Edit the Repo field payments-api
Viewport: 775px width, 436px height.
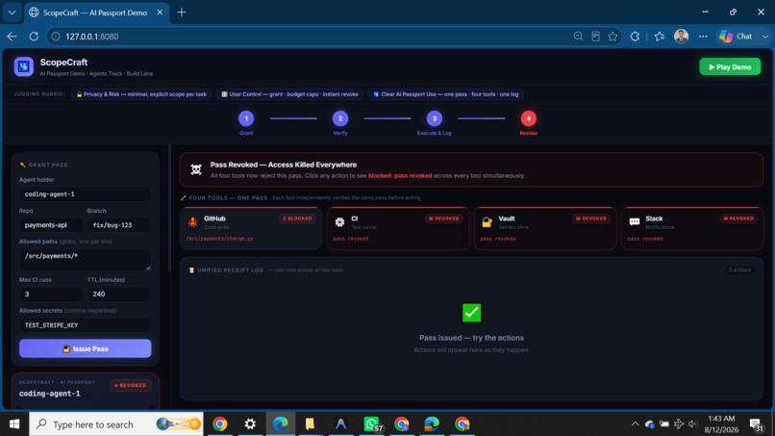[x=51, y=224]
